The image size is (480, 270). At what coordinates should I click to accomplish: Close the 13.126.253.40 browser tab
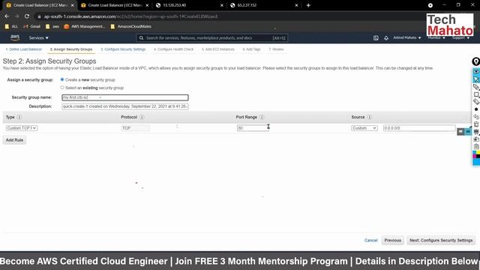(222, 5)
